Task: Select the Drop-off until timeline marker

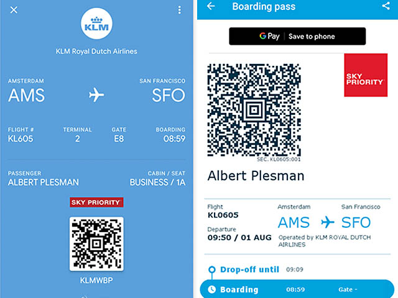Action: pyautogui.click(x=212, y=270)
